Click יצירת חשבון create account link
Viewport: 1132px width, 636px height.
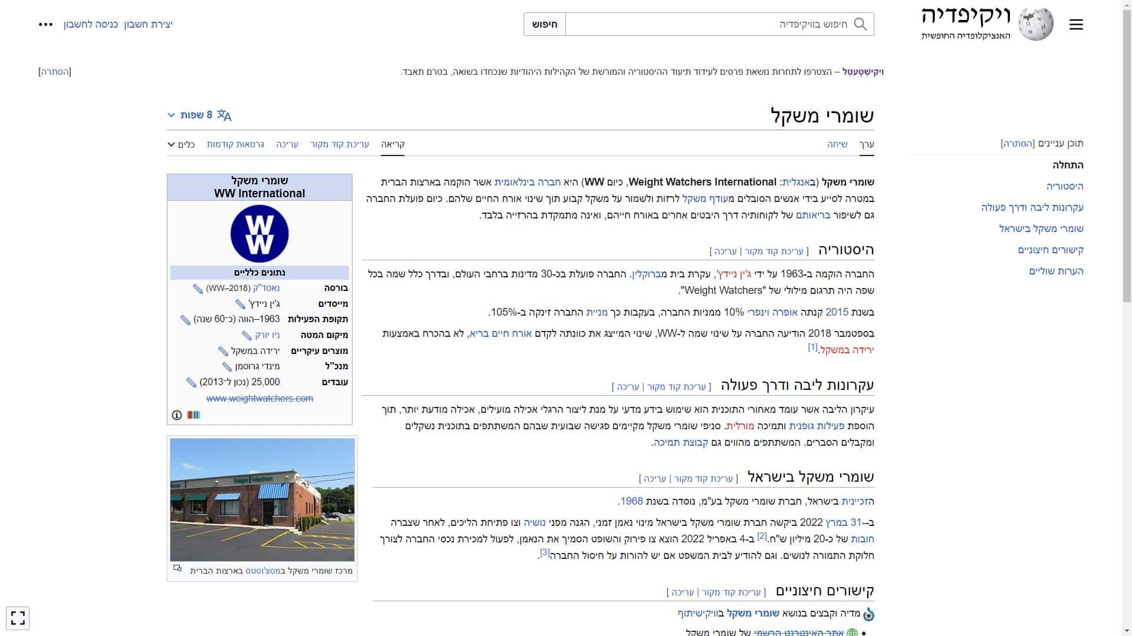[x=148, y=24]
